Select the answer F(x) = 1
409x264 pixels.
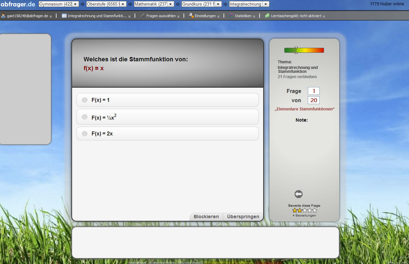coord(85,100)
